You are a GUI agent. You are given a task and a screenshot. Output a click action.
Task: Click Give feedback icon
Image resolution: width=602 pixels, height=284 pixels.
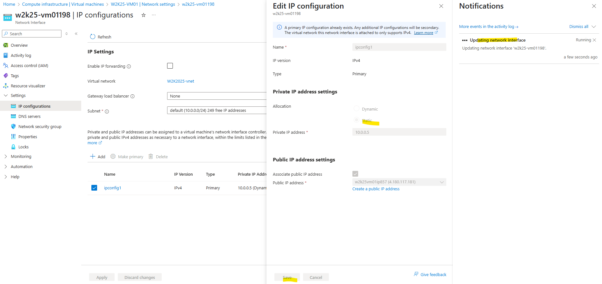click(x=416, y=274)
